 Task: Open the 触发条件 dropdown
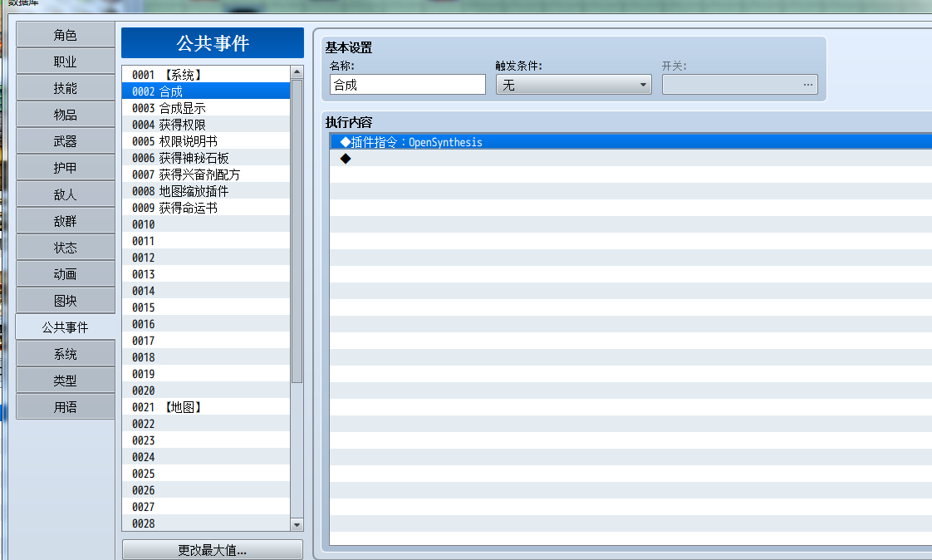[574, 85]
